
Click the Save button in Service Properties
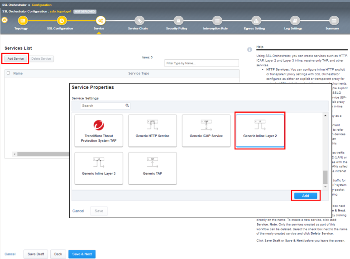99,211
